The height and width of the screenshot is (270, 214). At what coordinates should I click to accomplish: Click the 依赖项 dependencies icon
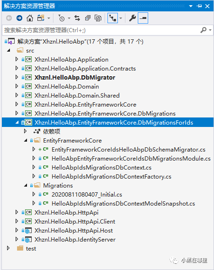point(37,131)
